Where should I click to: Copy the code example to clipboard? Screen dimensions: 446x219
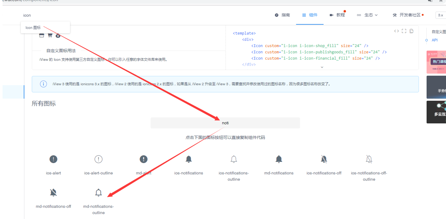411,31
